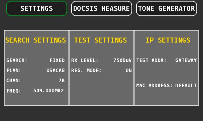This screenshot has width=203, height=121.
Task: Open the SETTINGS tab
Action: point(37,9)
